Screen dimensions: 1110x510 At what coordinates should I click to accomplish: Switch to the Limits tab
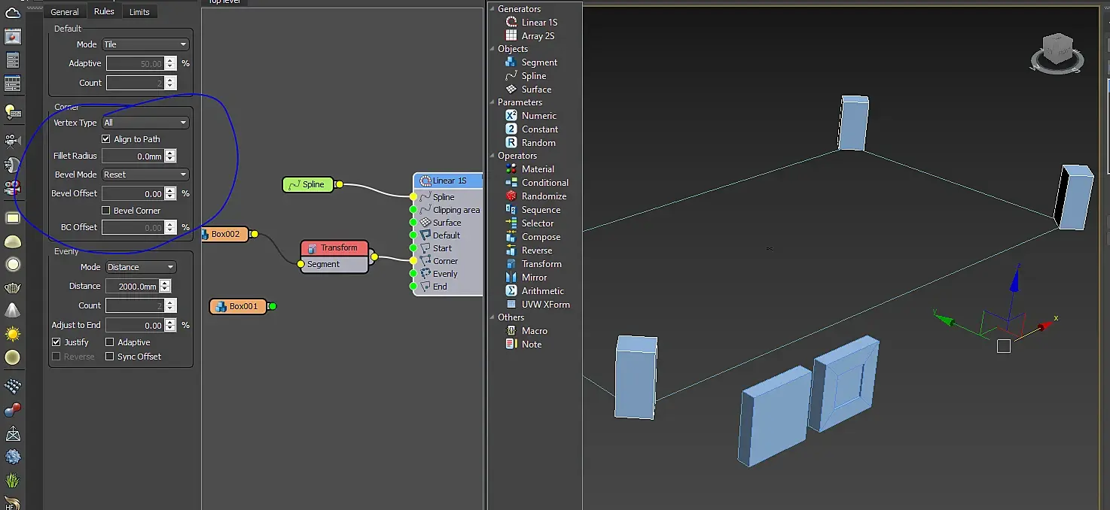click(139, 12)
